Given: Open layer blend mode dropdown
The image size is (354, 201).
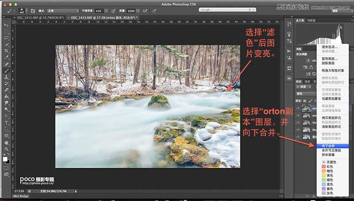Looking at the screenshot, I should click(x=306, y=94).
